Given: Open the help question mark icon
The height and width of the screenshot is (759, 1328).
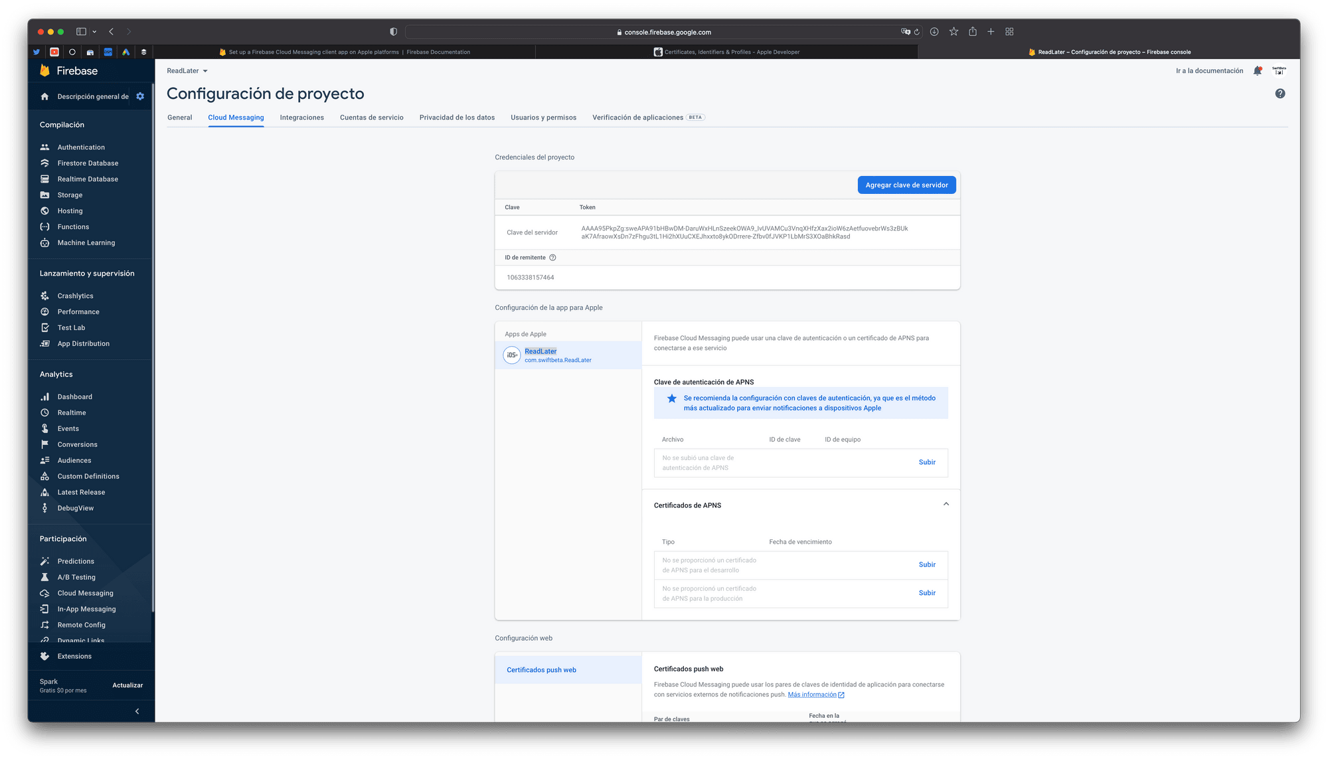Looking at the screenshot, I should pyautogui.click(x=1280, y=94).
